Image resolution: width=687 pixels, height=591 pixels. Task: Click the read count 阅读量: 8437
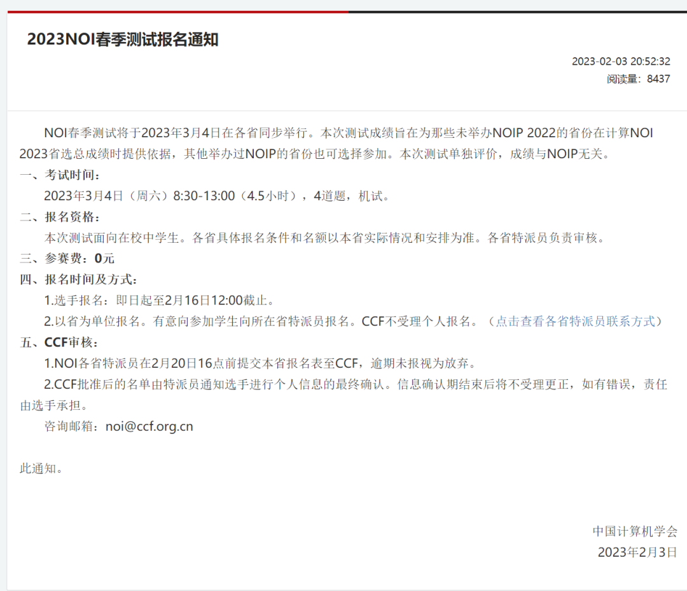(x=639, y=79)
